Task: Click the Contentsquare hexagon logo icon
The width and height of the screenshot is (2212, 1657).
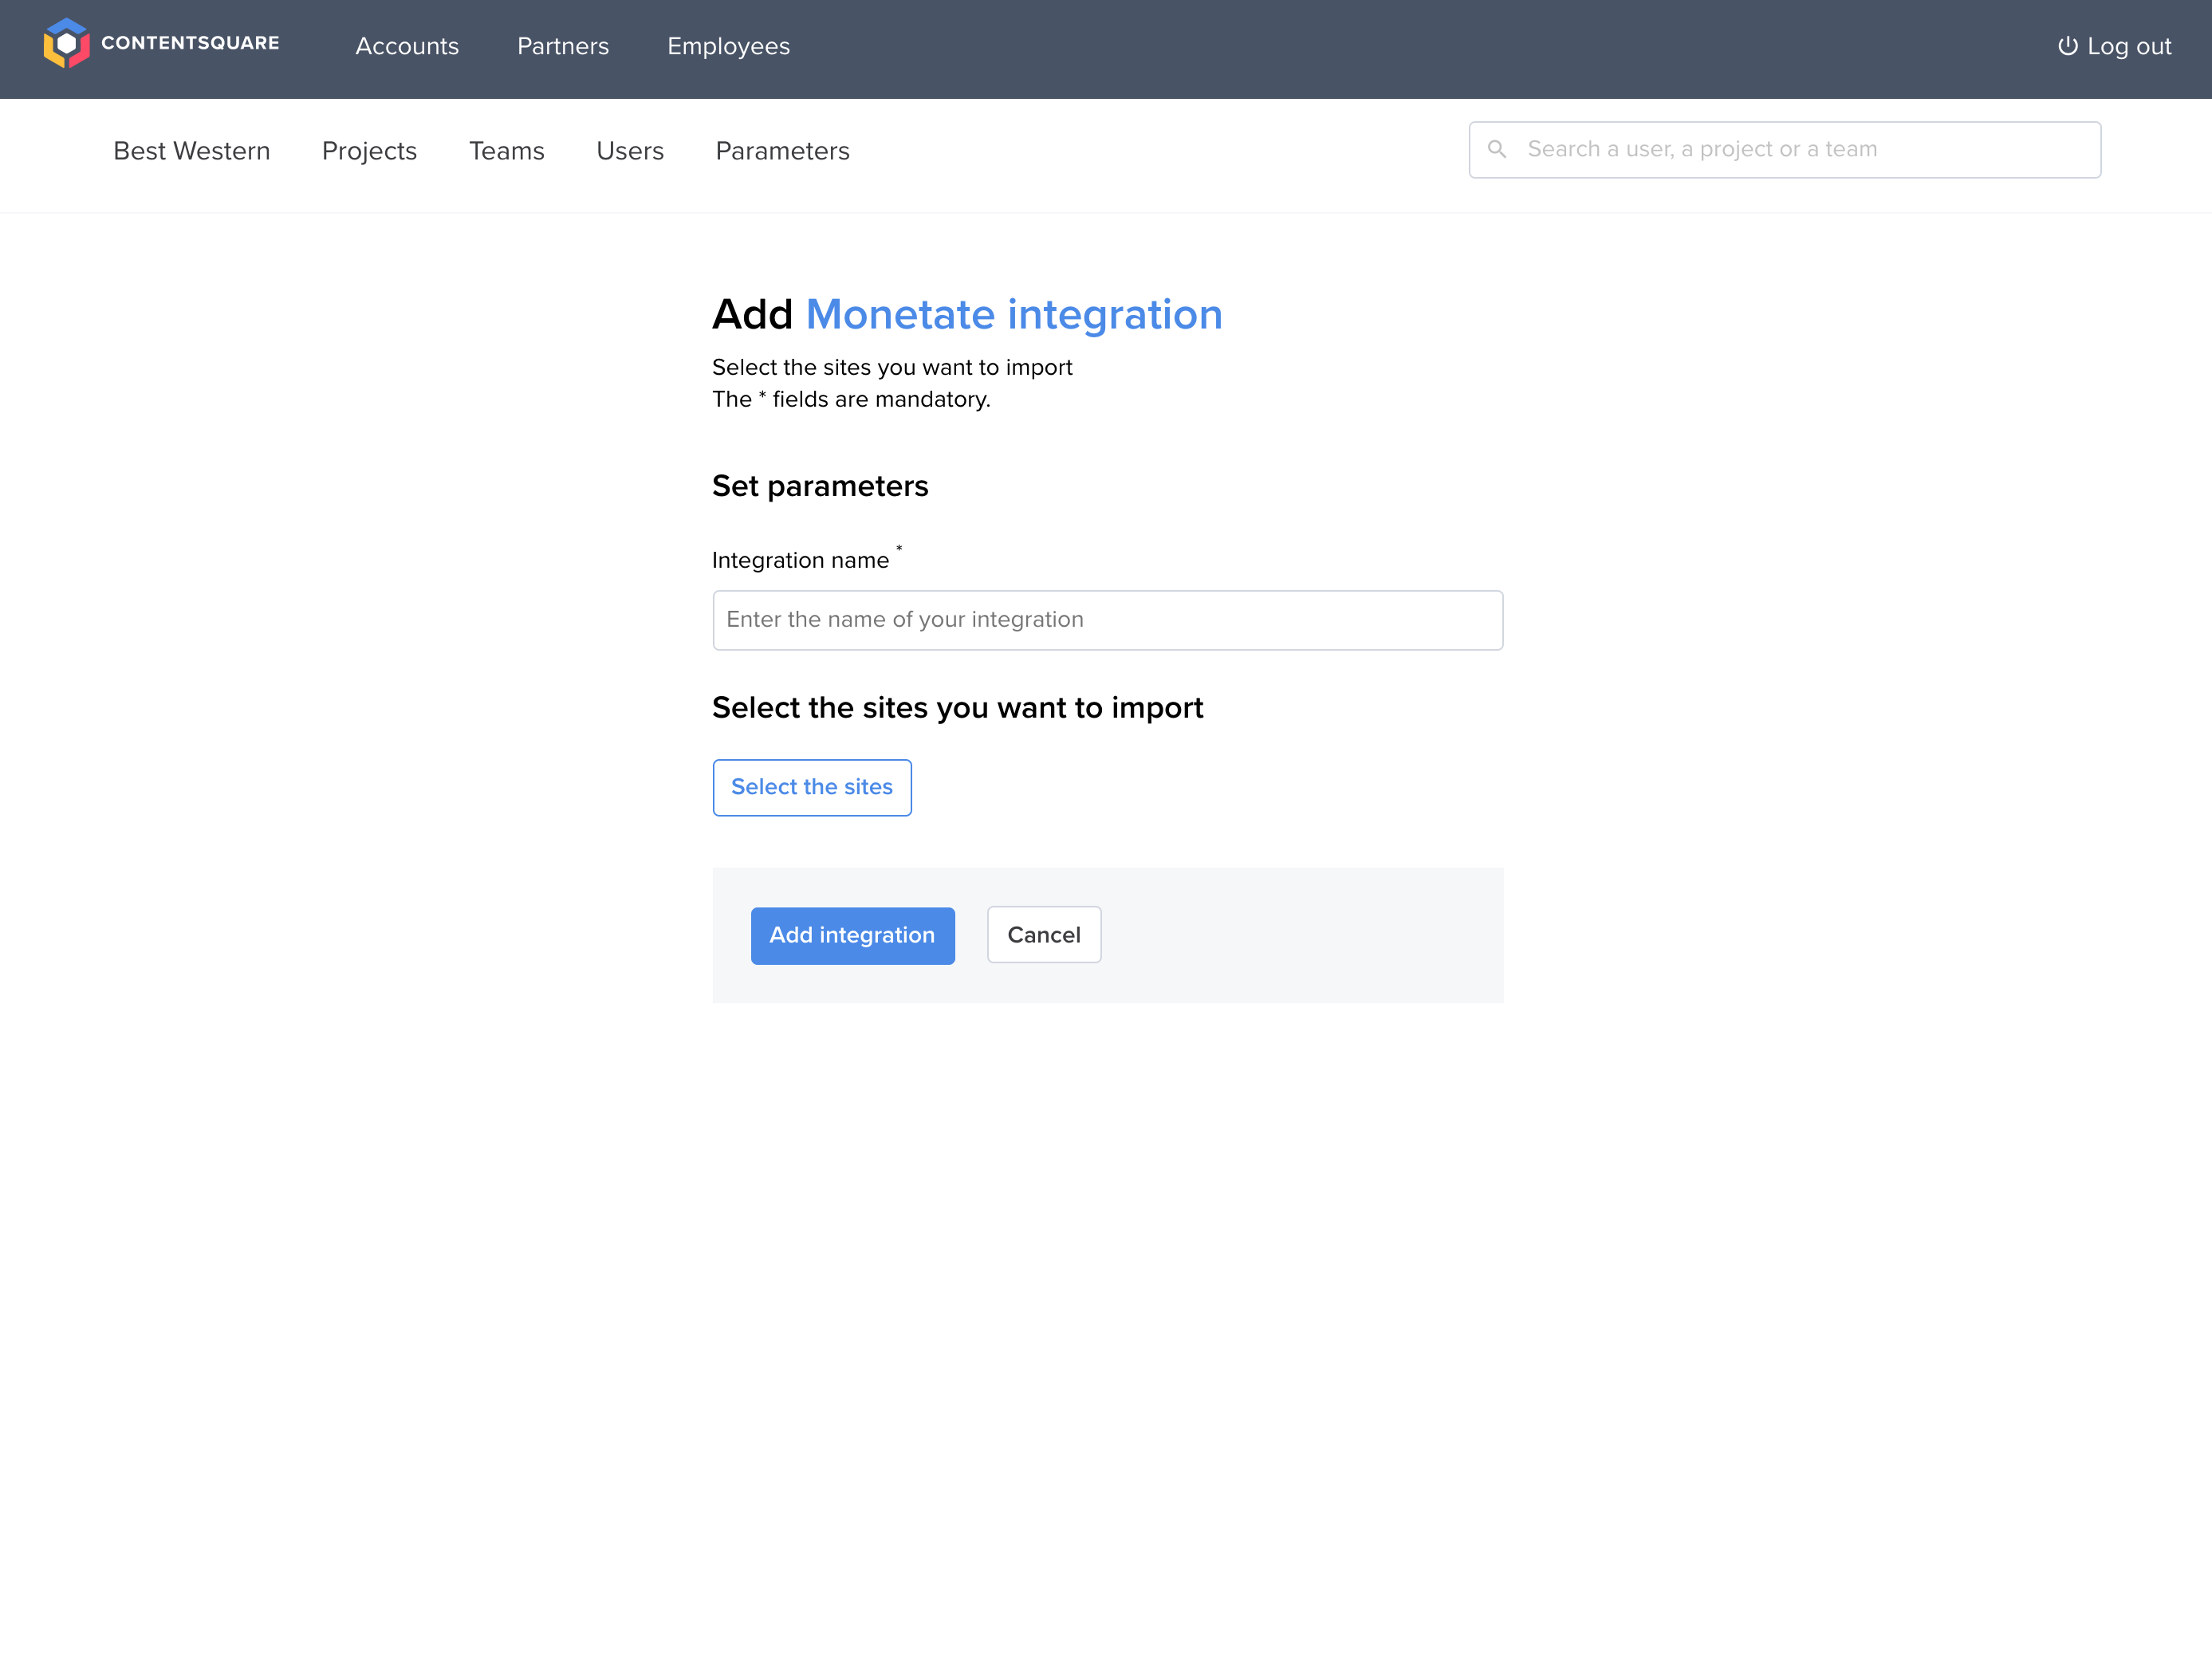Action: click(x=66, y=44)
